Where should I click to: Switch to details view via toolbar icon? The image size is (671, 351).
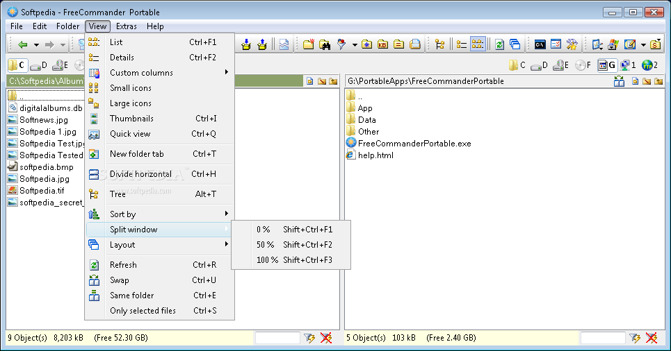coord(461,44)
